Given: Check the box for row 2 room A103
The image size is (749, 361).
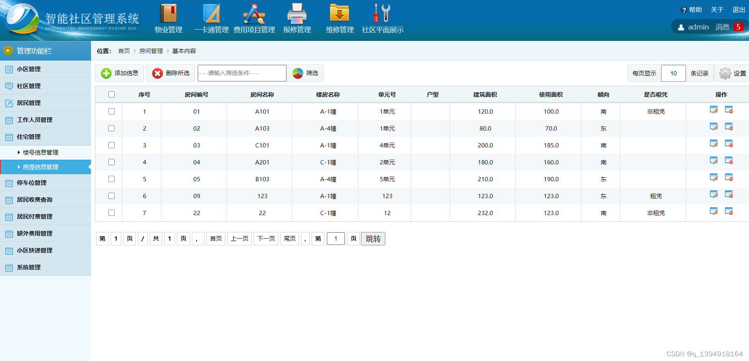Looking at the screenshot, I should pyautogui.click(x=112, y=128).
